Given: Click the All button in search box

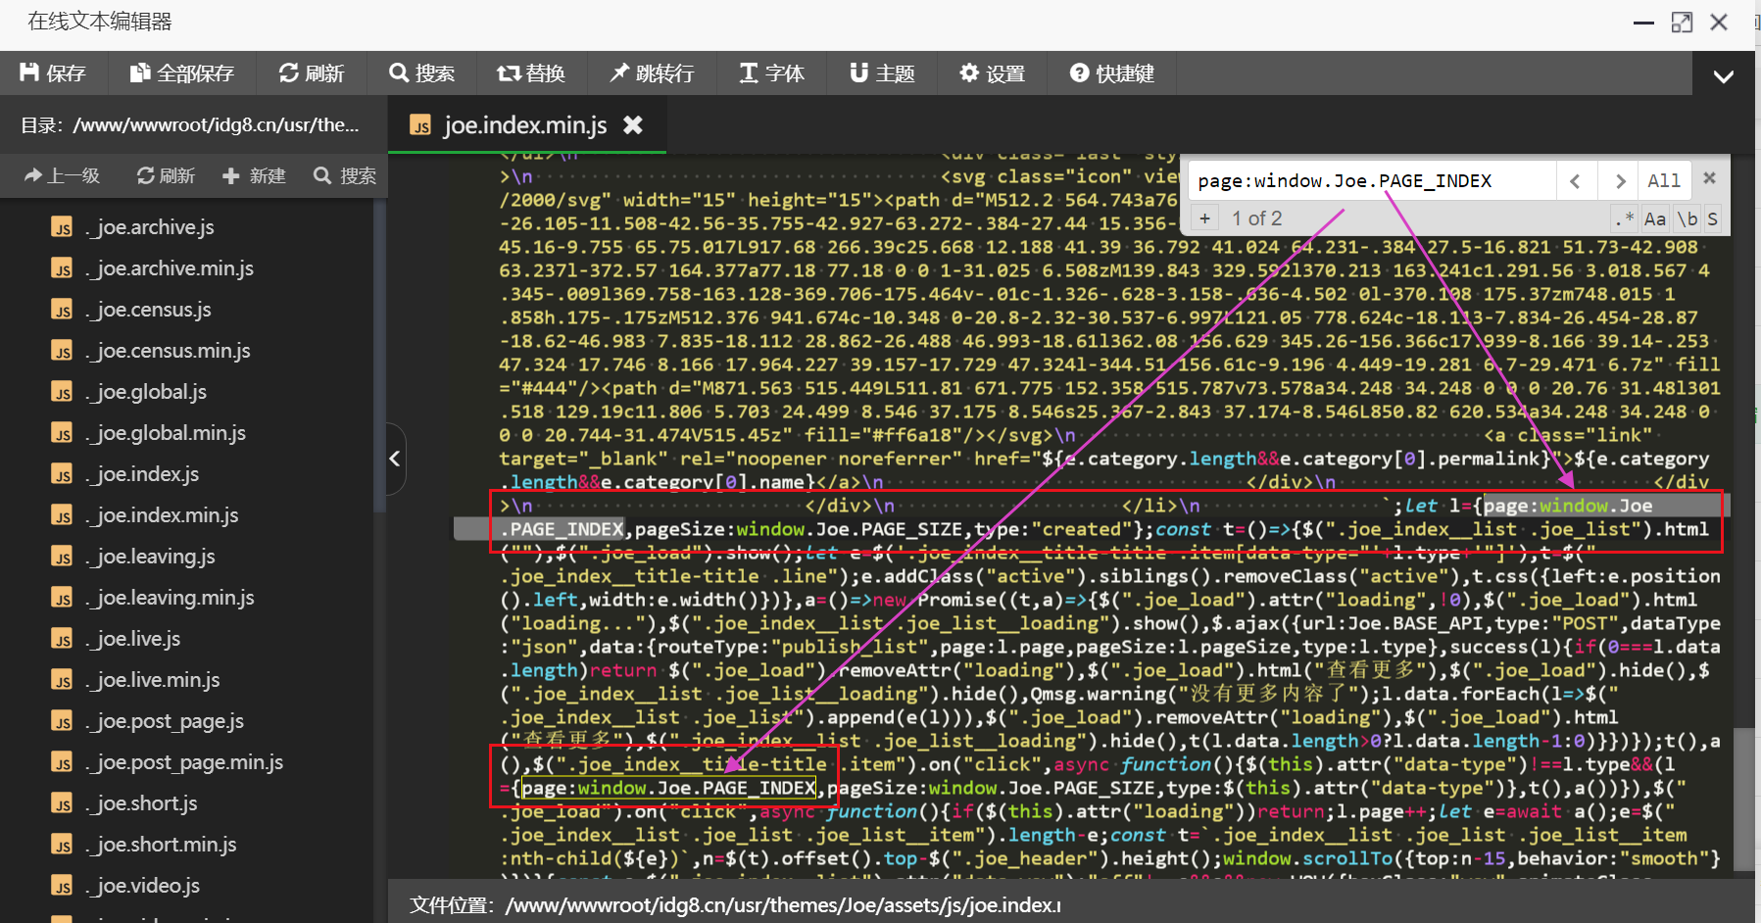Looking at the screenshot, I should point(1663,180).
